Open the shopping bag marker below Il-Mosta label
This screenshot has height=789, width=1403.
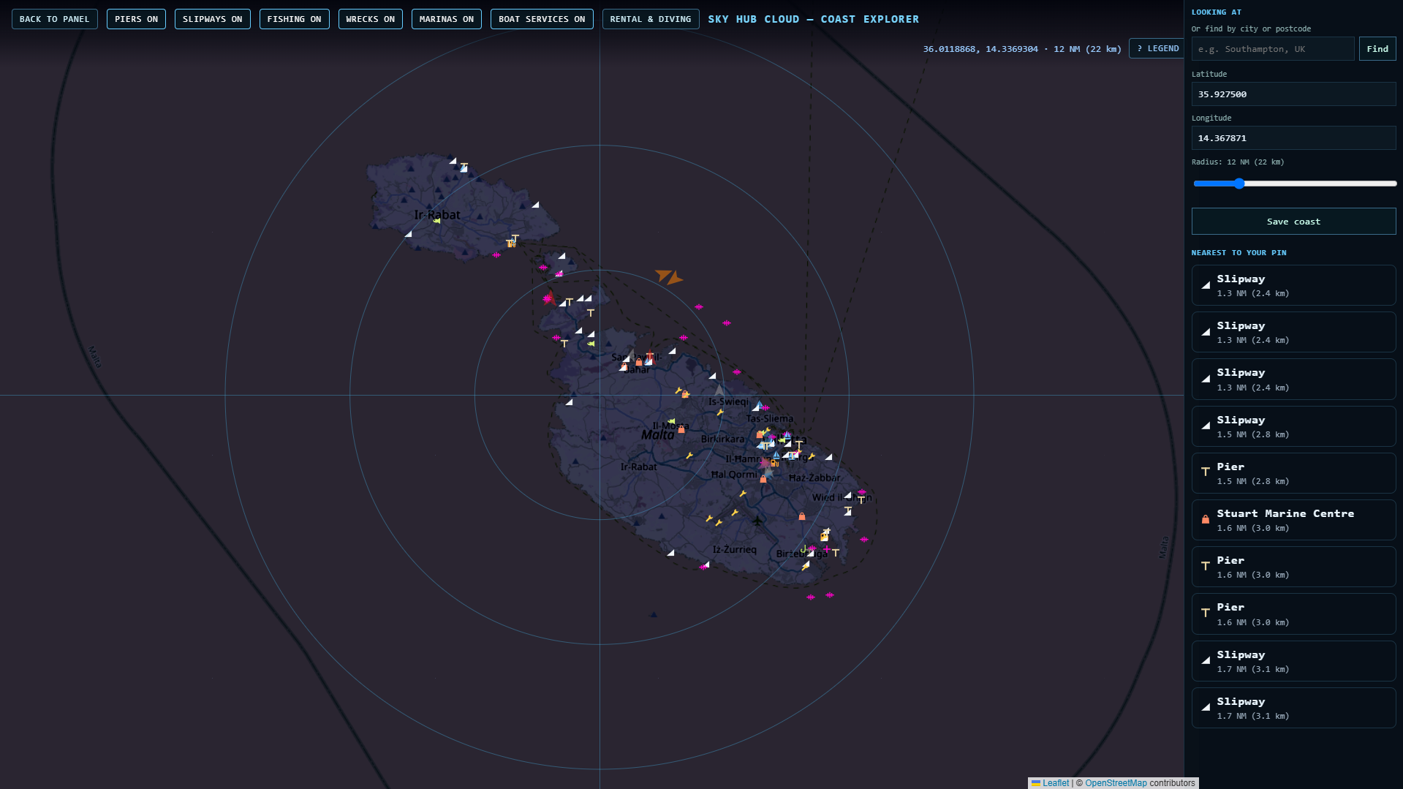pos(681,430)
